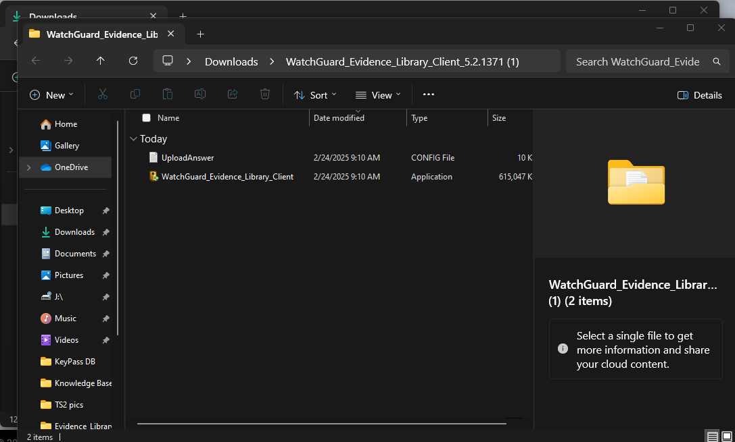Image resolution: width=735 pixels, height=442 pixels.
Task: Click the horizontal scrollbar of file list
Action: tap(322, 424)
